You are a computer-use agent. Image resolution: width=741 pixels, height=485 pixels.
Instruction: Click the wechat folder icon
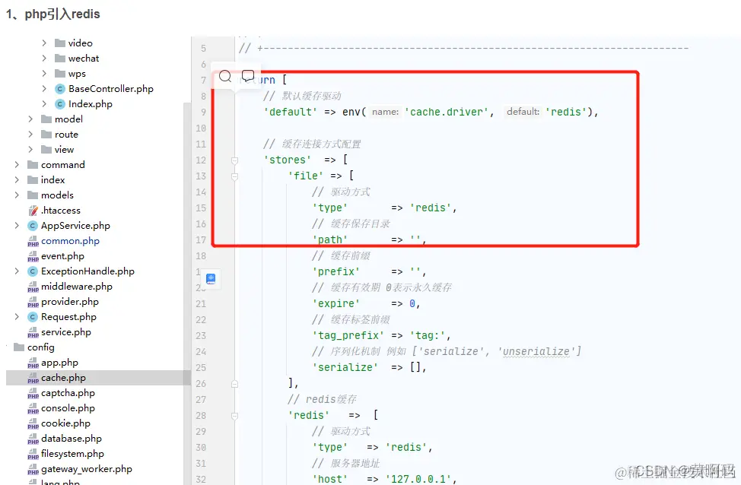[x=60, y=58]
